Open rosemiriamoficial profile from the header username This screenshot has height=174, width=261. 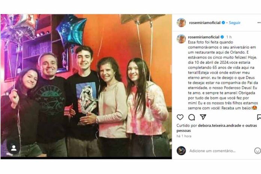[205, 22]
